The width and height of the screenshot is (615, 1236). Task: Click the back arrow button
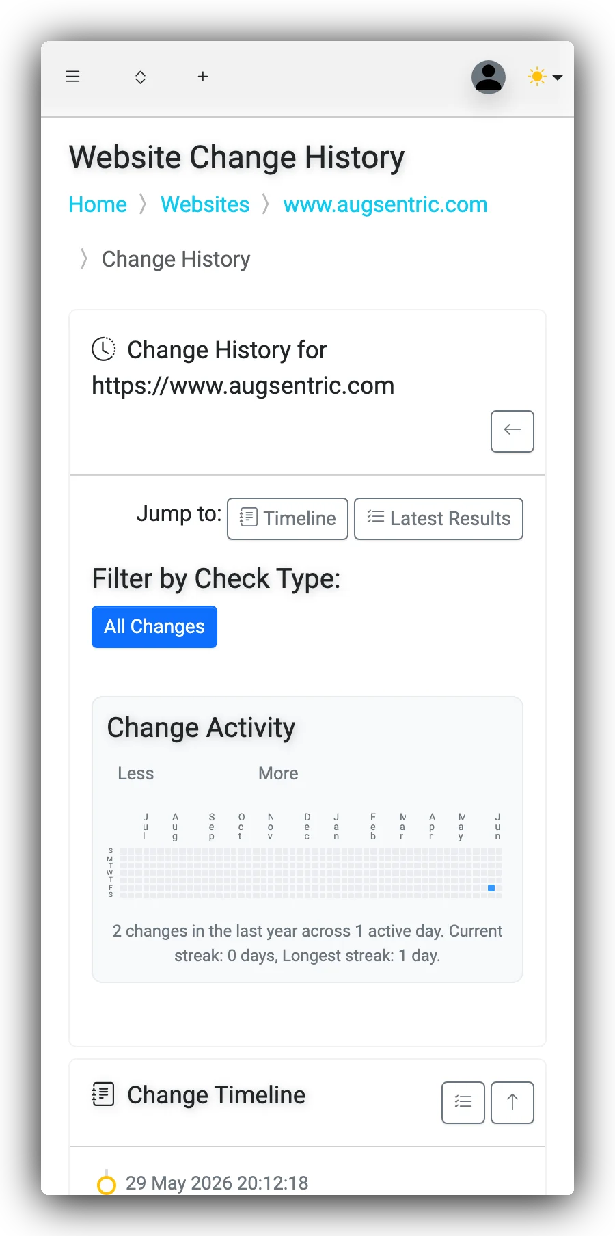[x=512, y=431]
